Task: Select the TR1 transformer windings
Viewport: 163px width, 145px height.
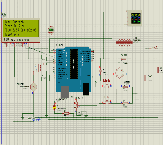Action: (124, 43)
